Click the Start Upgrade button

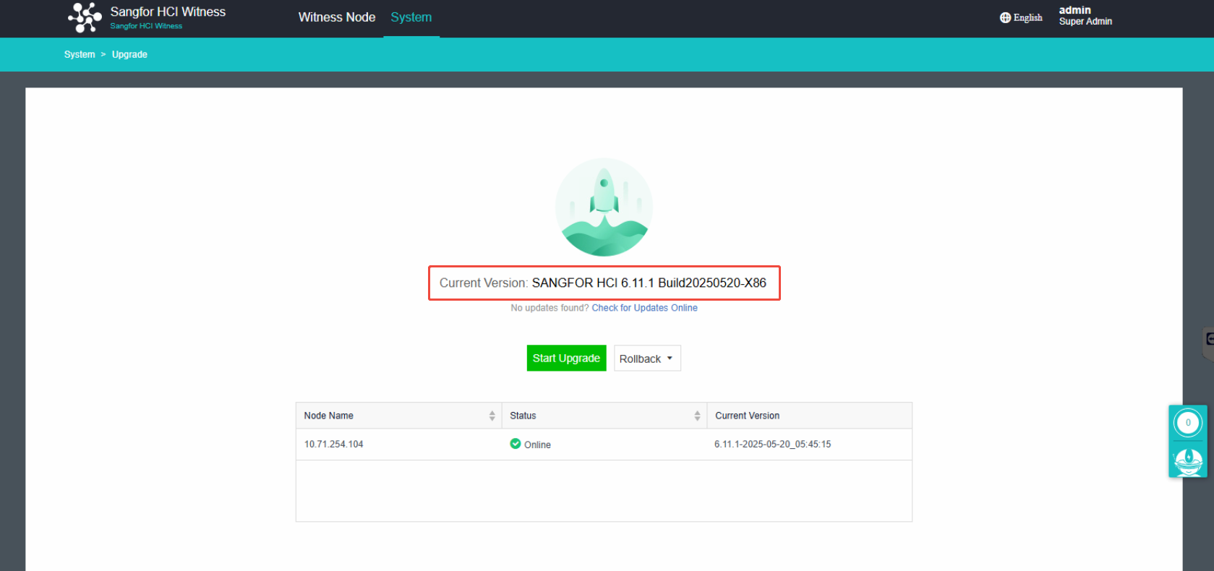566,358
